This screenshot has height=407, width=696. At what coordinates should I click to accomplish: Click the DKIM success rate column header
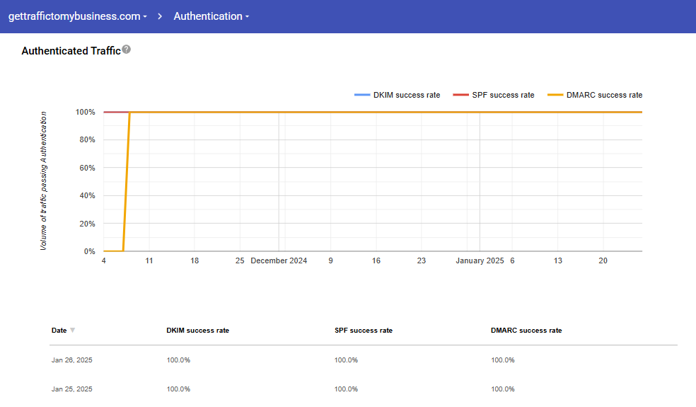(x=197, y=331)
